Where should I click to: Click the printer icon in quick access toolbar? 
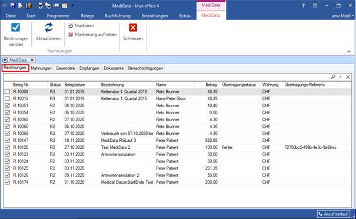pos(40,5)
